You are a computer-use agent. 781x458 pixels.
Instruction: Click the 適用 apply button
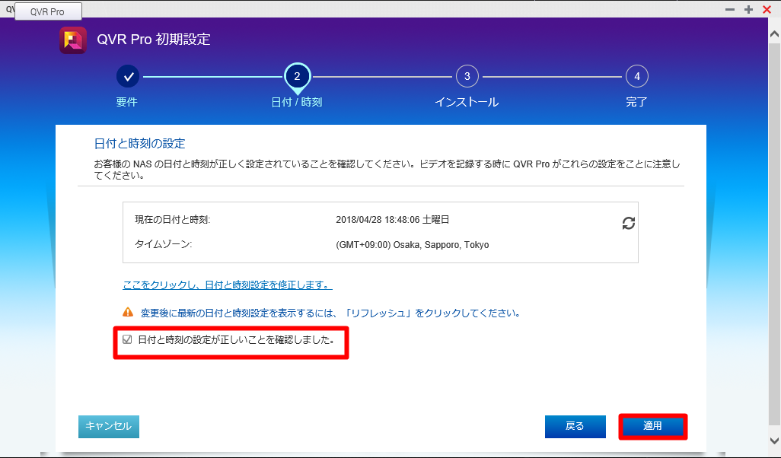[x=652, y=426]
